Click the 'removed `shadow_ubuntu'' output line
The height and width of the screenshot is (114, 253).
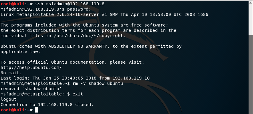coord(31,89)
